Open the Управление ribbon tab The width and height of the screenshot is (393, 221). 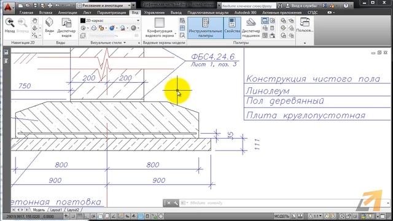click(154, 12)
